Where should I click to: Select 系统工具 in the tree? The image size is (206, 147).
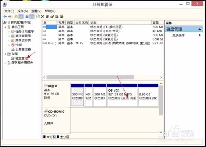tap(17, 27)
